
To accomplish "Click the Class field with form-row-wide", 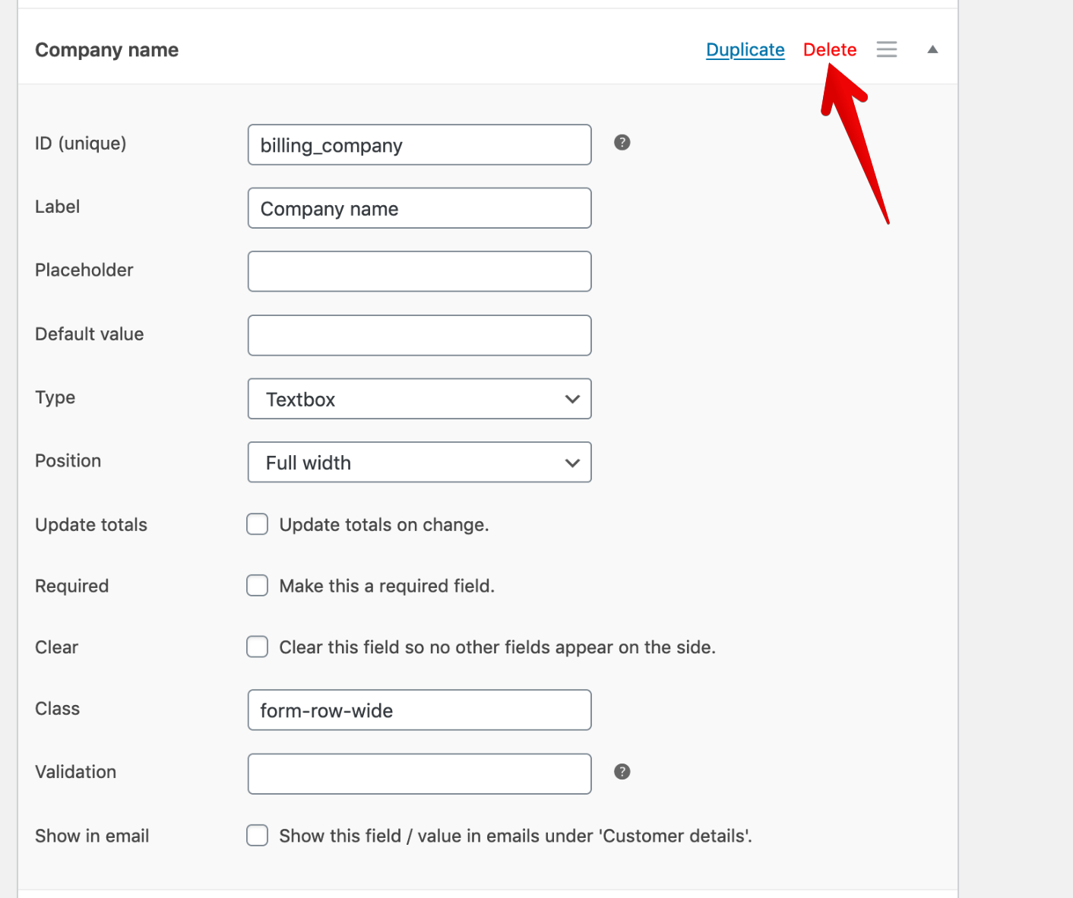I will tap(419, 710).
